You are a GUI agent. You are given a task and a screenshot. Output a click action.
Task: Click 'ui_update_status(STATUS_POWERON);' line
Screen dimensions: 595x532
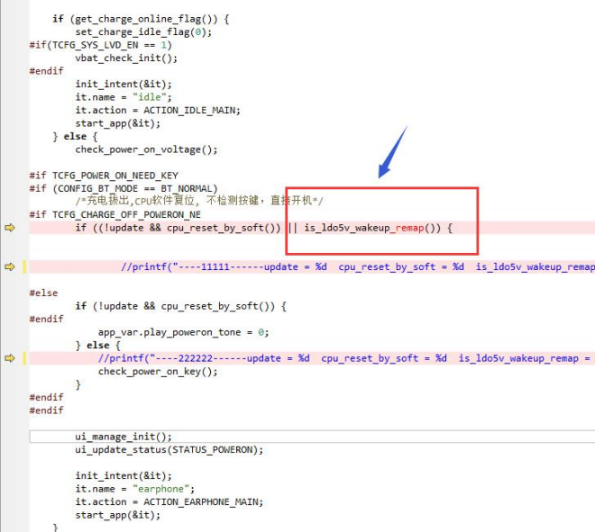coord(169,450)
